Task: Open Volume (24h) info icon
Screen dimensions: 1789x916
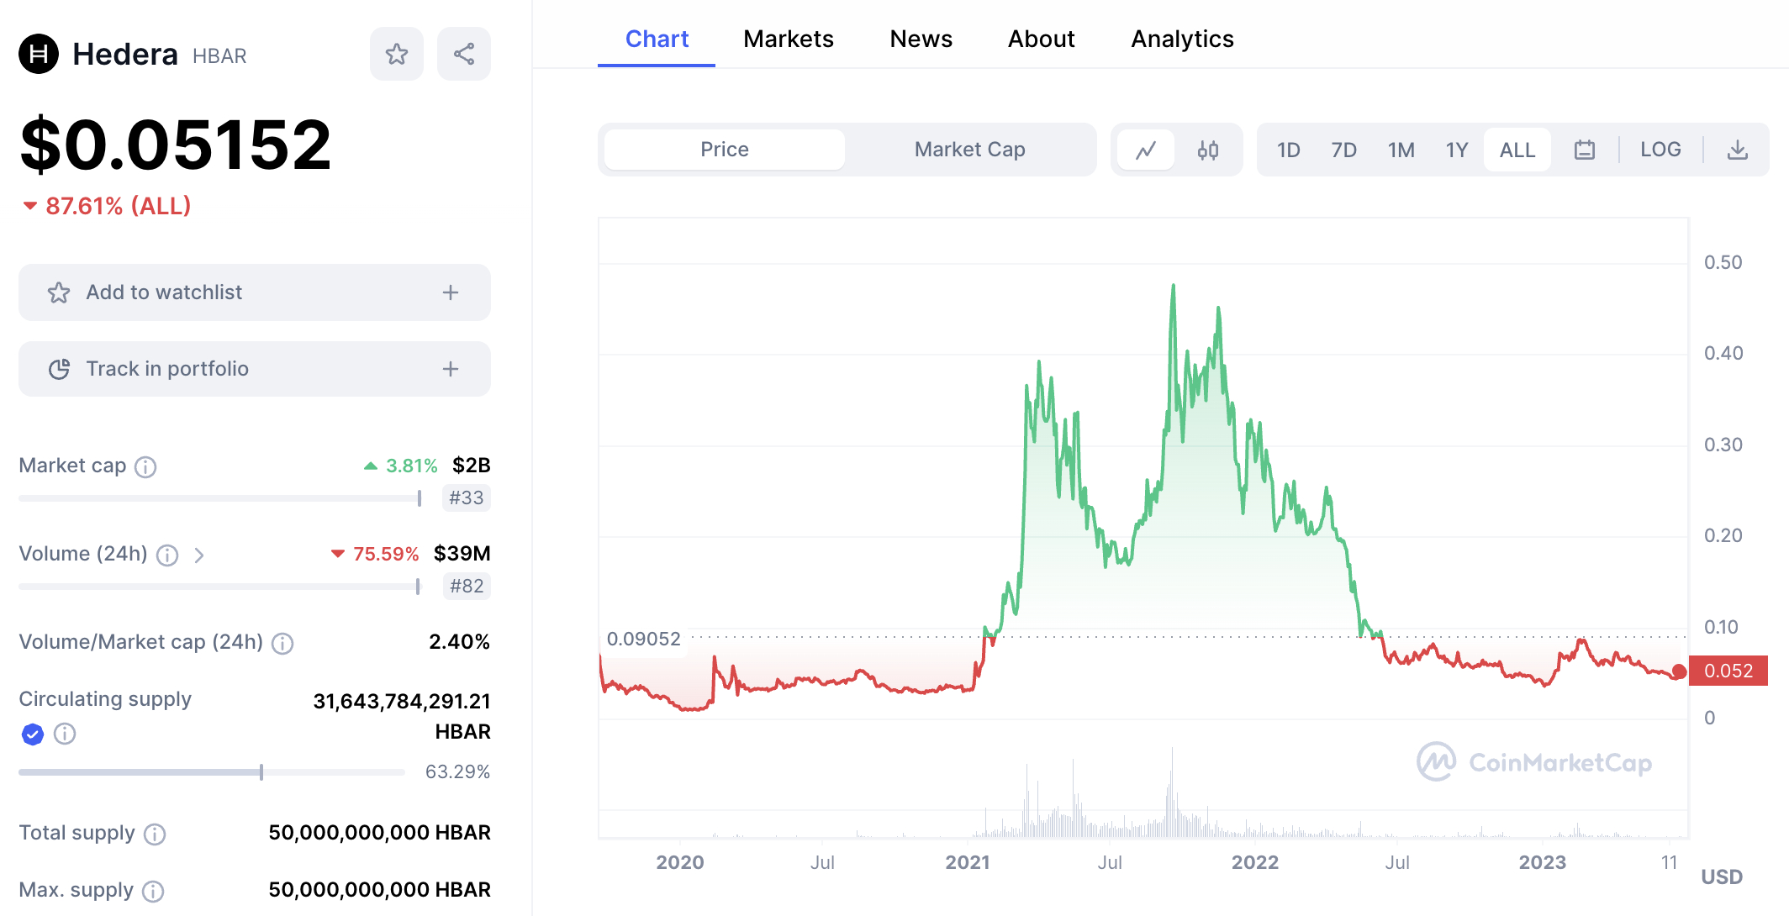Action: coord(167,555)
